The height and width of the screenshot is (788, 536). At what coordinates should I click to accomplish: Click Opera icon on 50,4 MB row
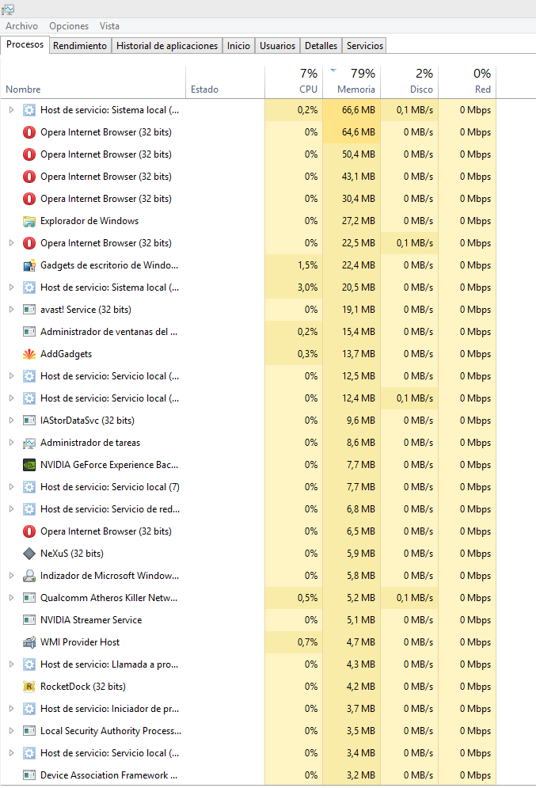[x=29, y=154]
